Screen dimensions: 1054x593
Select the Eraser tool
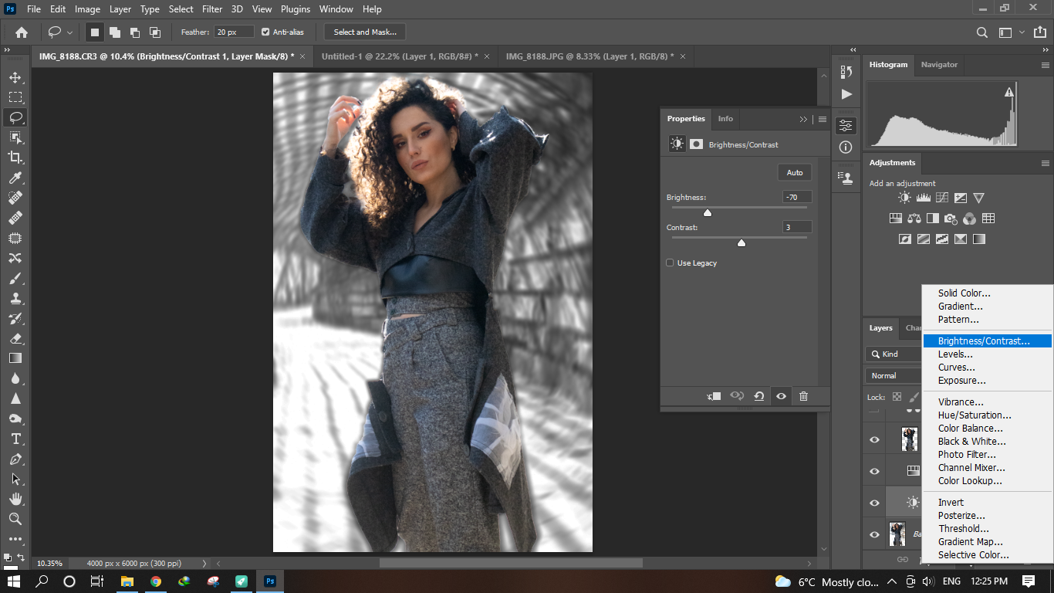(x=15, y=338)
